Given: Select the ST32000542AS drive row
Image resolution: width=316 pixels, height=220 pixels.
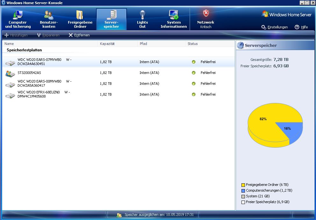Looking at the screenshot, I should 118,73.
